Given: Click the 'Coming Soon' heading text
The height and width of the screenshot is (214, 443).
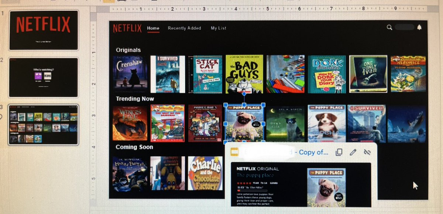Looking at the screenshot, I should tap(134, 147).
